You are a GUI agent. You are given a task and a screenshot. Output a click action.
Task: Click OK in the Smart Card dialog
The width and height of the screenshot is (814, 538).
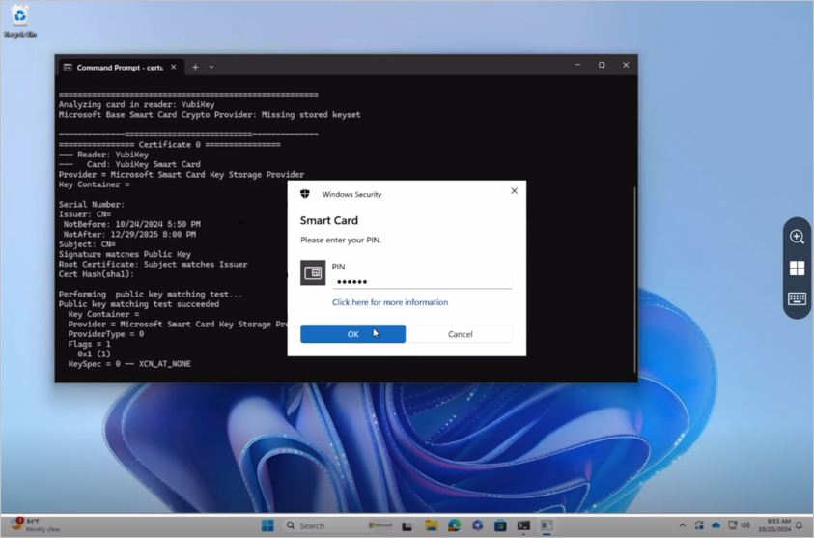coord(352,334)
